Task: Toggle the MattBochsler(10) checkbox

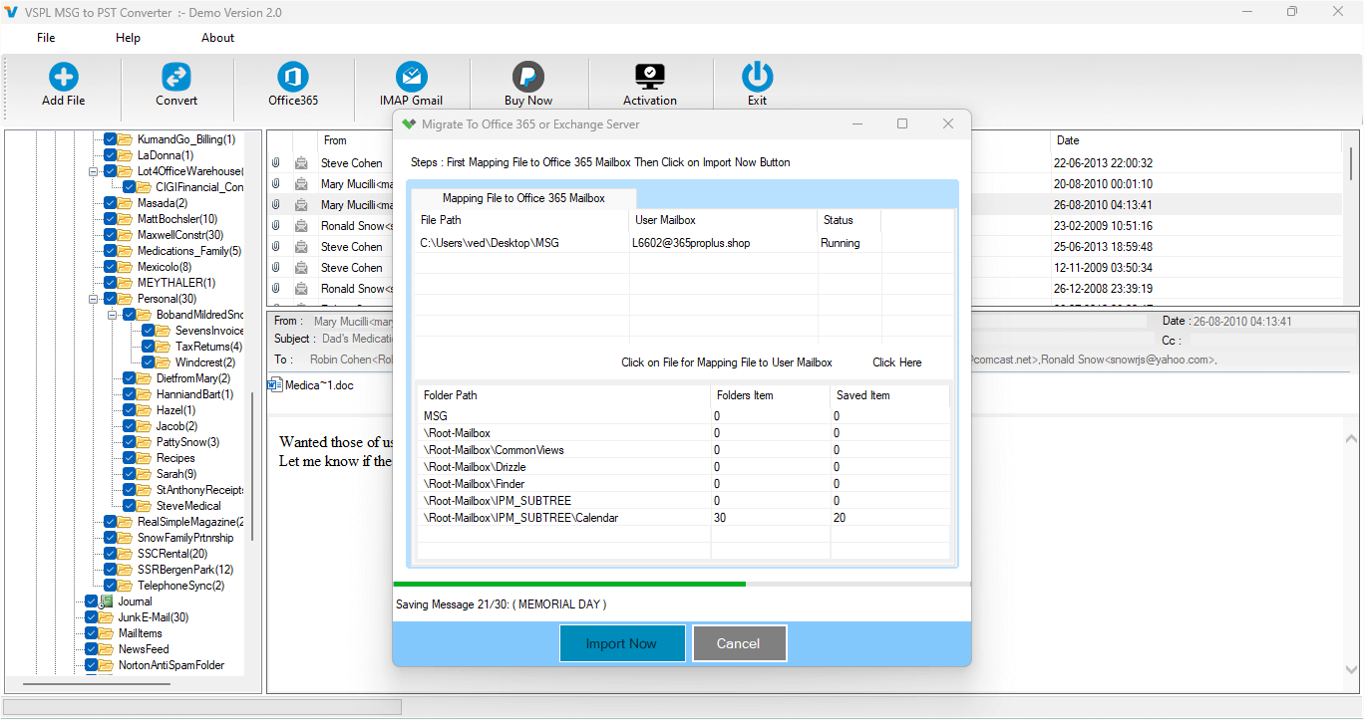Action: (x=111, y=219)
